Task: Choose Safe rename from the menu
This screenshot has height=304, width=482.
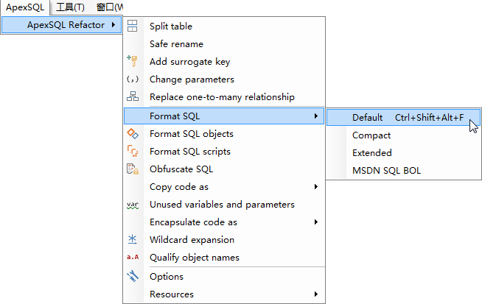Action: pos(176,44)
